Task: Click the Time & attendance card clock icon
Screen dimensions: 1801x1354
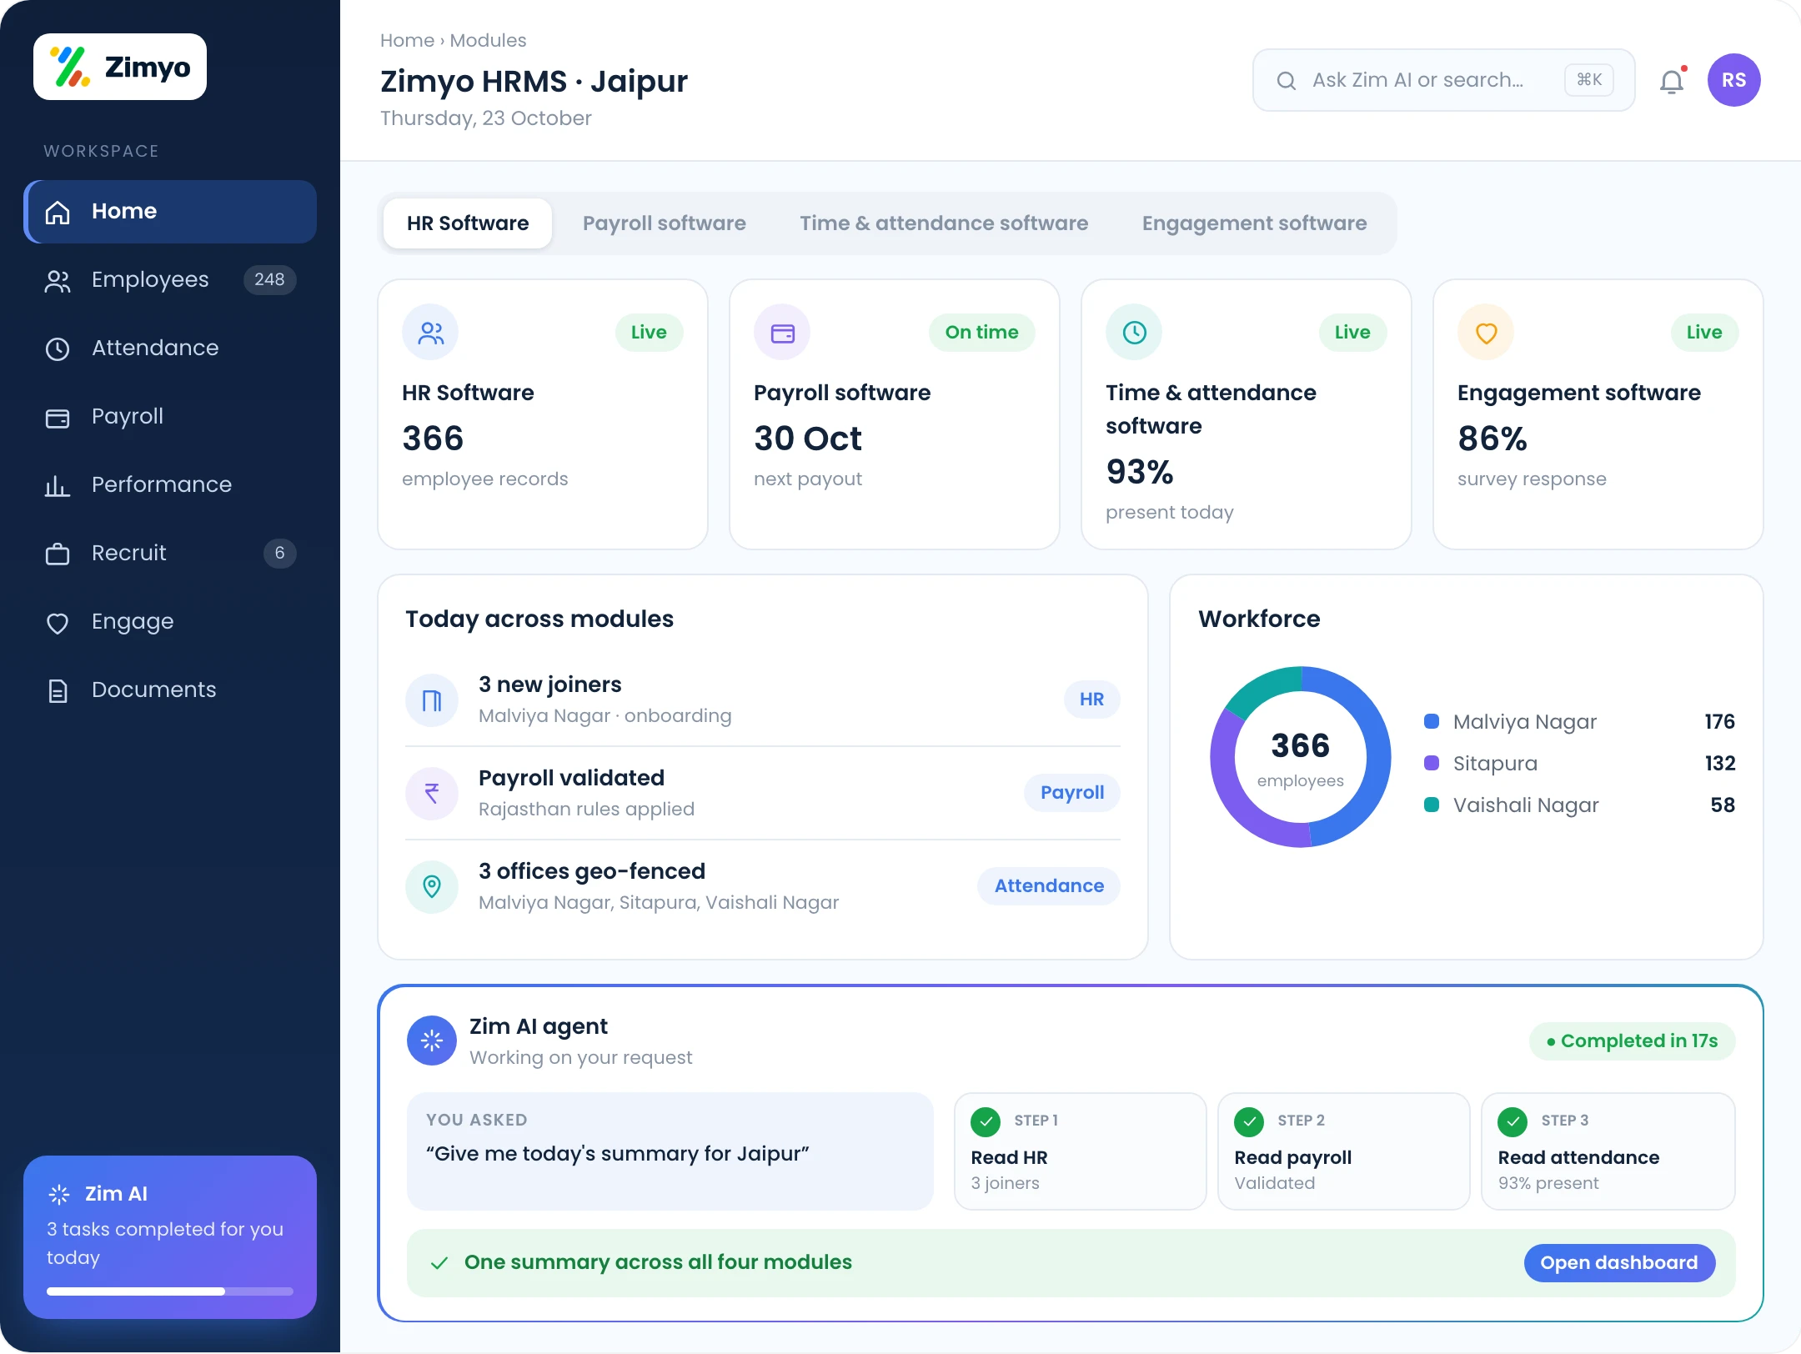Action: click(x=1134, y=333)
